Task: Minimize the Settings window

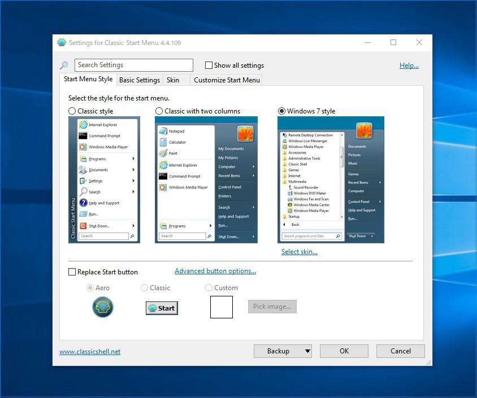Action: pos(368,42)
